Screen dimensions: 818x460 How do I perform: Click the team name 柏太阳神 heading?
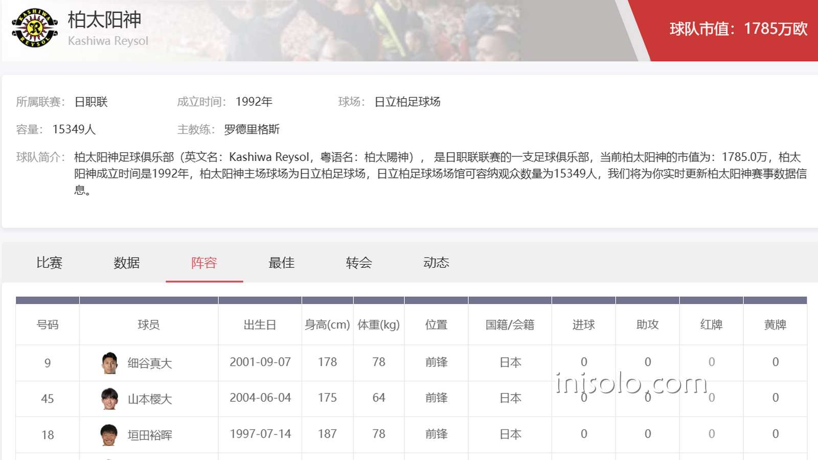pyautogui.click(x=104, y=19)
